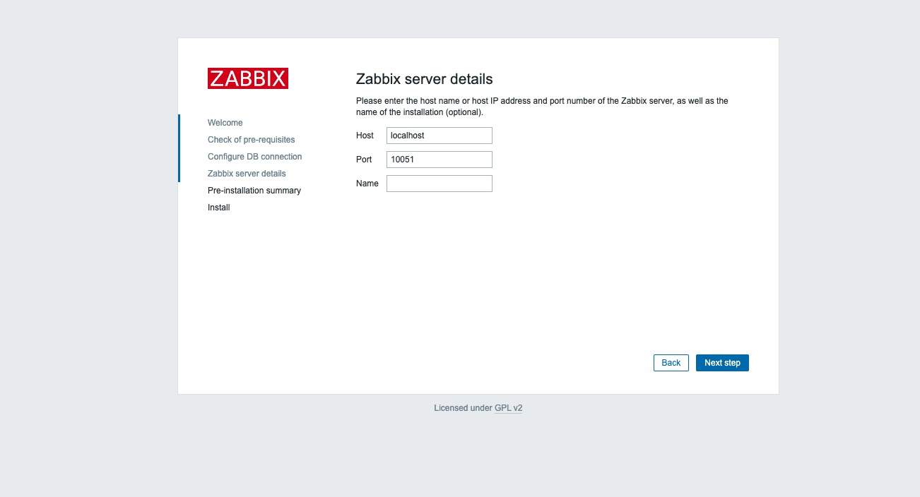Click the Back button
920x497 pixels.
click(671, 363)
